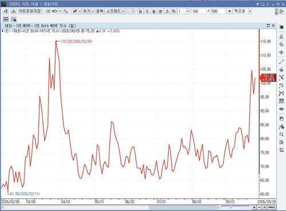Screen dimensions: 286x211
Task: Click the chart settings gear icon
Action: (281, 27)
